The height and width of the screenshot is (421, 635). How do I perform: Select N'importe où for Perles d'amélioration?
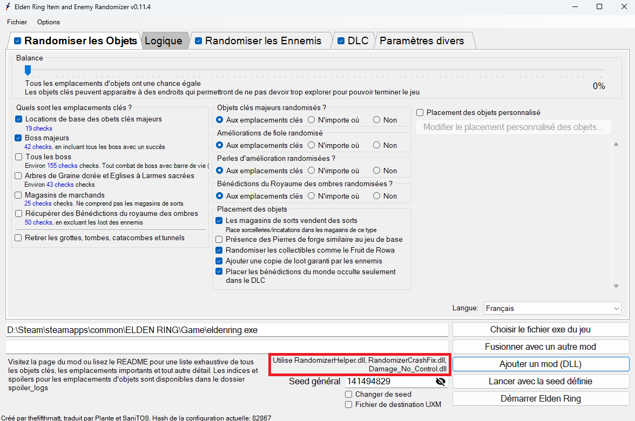311,171
